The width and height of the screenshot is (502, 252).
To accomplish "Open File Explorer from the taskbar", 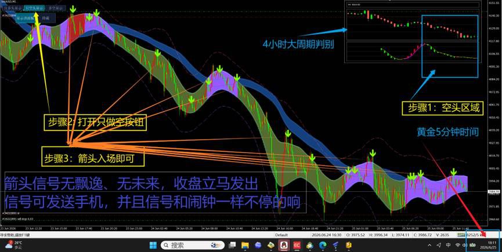I will click(245, 245).
